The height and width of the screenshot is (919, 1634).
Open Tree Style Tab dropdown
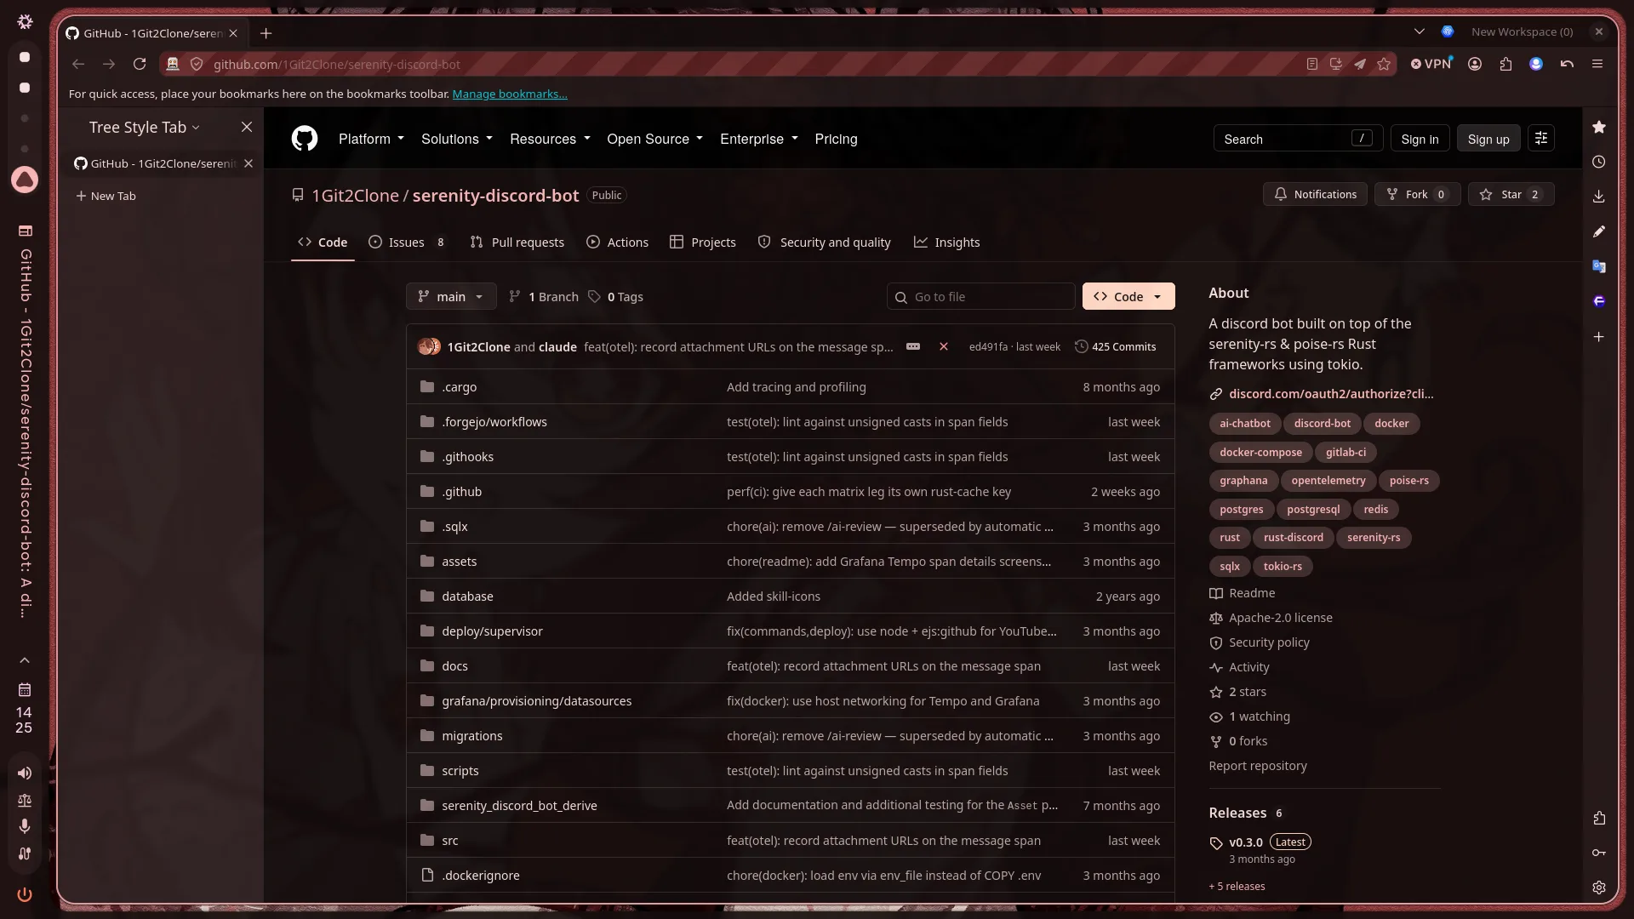[145, 127]
